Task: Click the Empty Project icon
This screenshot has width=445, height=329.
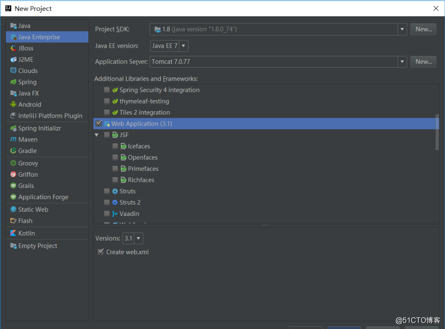Action: (14, 246)
